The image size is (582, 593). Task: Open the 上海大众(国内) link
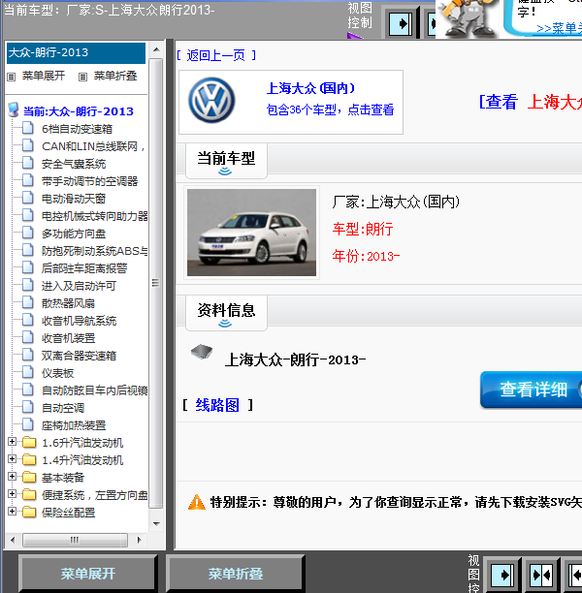pyautogui.click(x=310, y=88)
